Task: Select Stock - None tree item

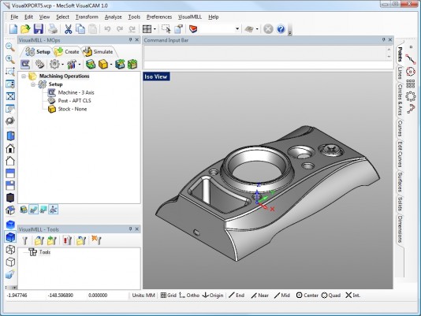Action: point(67,109)
